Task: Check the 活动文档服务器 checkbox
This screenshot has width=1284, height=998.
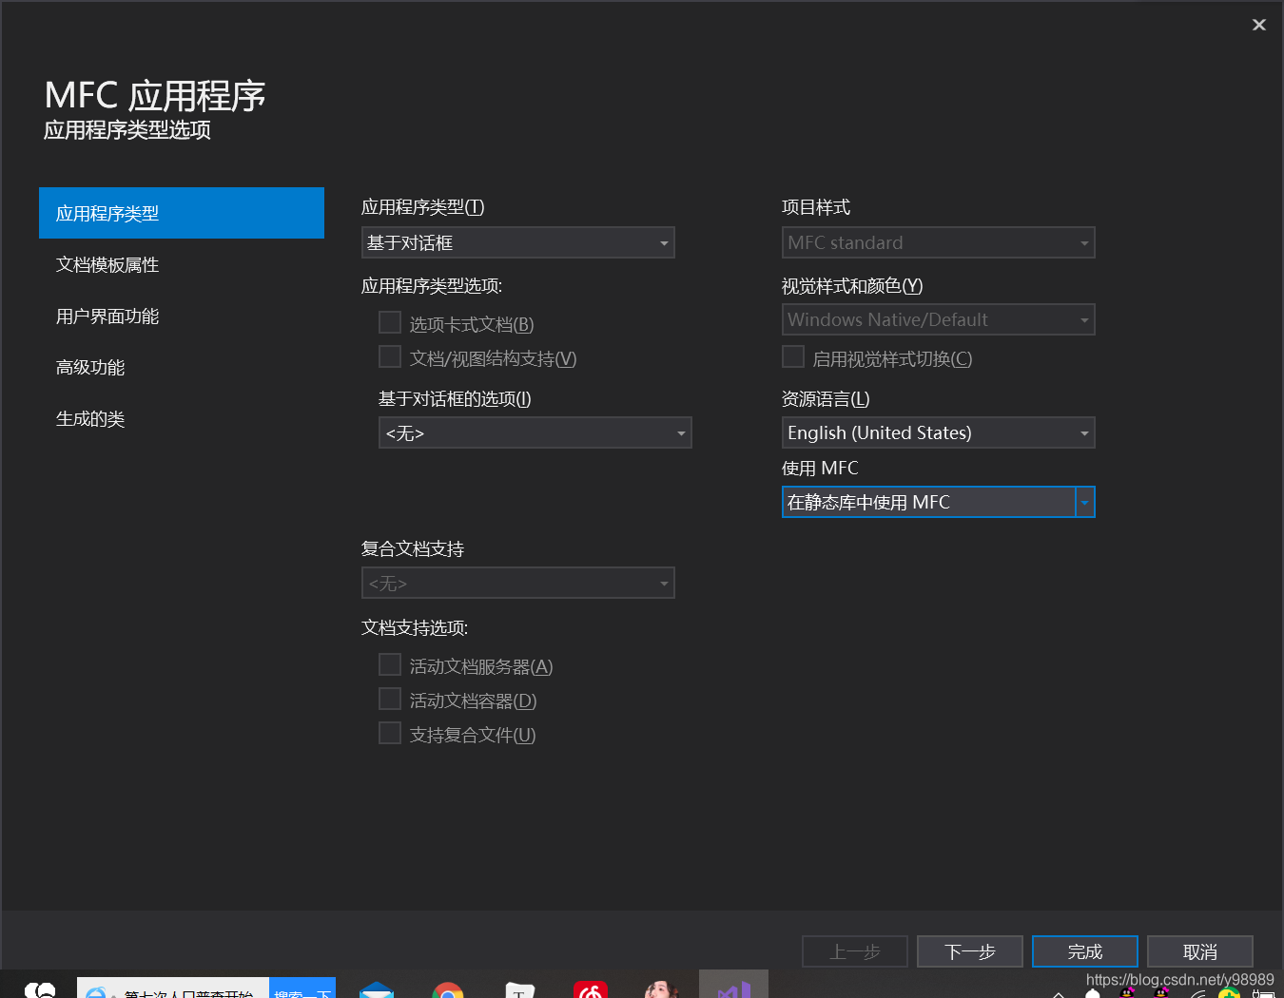Action: [390, 664]
